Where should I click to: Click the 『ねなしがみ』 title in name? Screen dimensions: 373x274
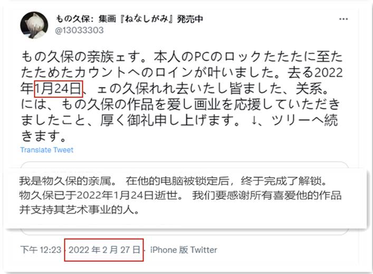pyautogui.click(x=147, y=19)
